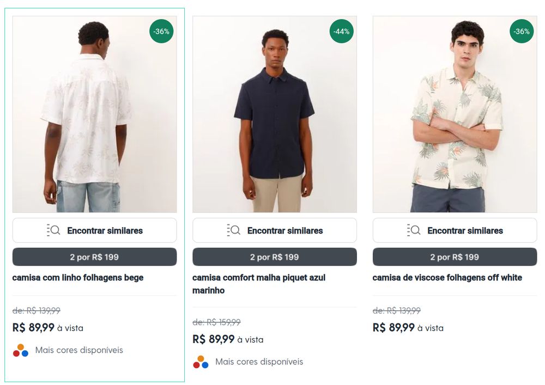Click the magnifier icon on the off-white viscose shirt card
The width and height of the screenshot is (545, 385).
pyautogui.click(x=414, y=230)
